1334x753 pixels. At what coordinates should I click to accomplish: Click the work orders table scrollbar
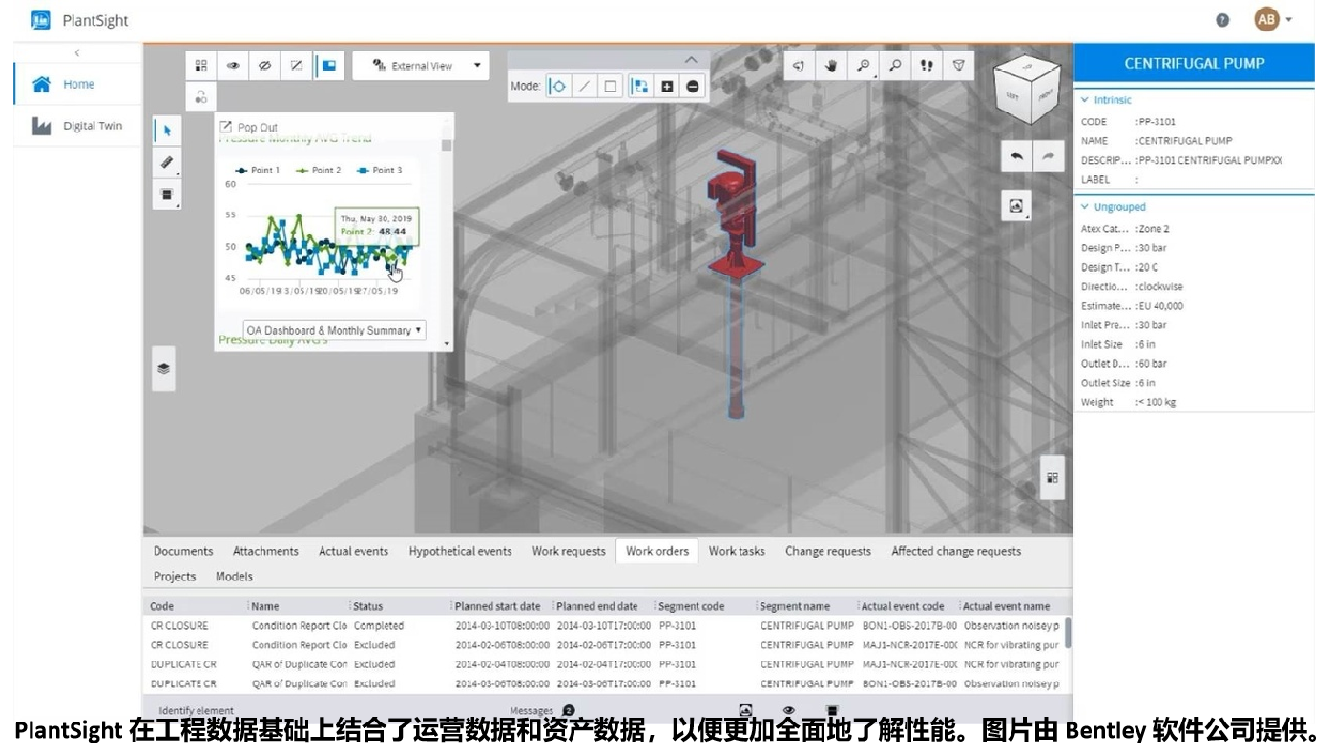click(x=1068, y=632)
